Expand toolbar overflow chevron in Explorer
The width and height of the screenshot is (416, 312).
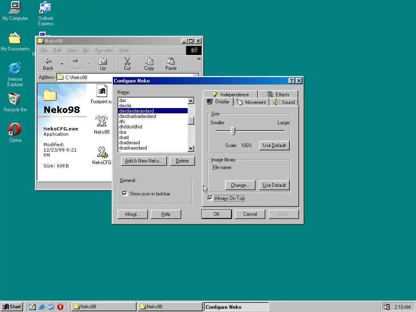[x=199, y=58]
